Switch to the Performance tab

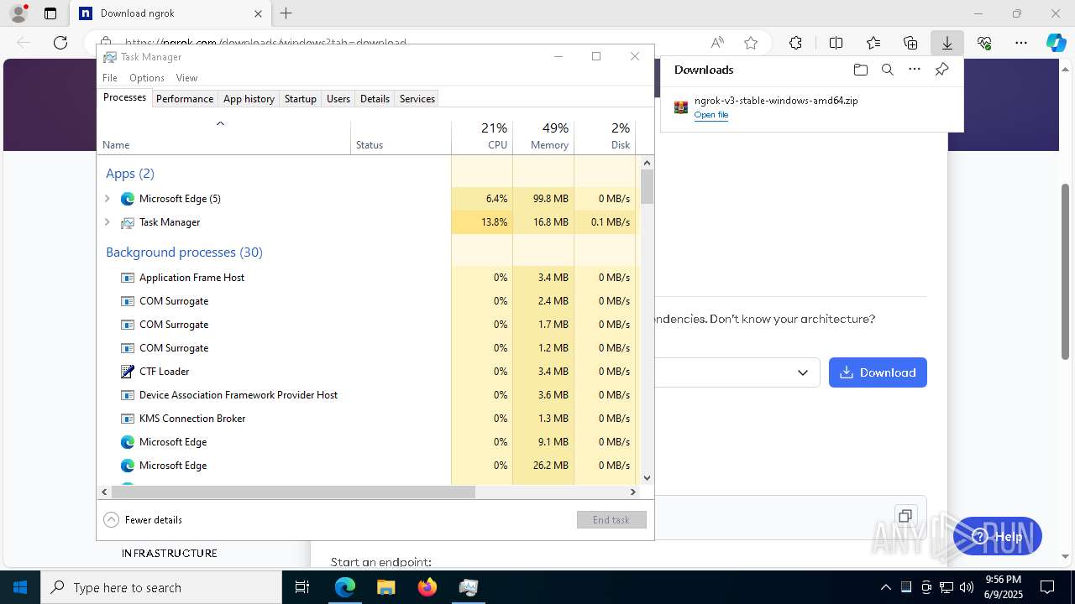tap(185, 98)
